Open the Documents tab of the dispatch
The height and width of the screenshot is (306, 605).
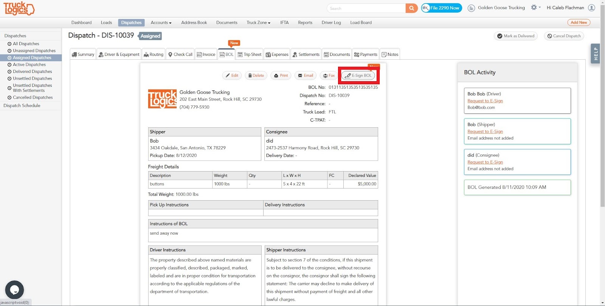tap(337, 54)
